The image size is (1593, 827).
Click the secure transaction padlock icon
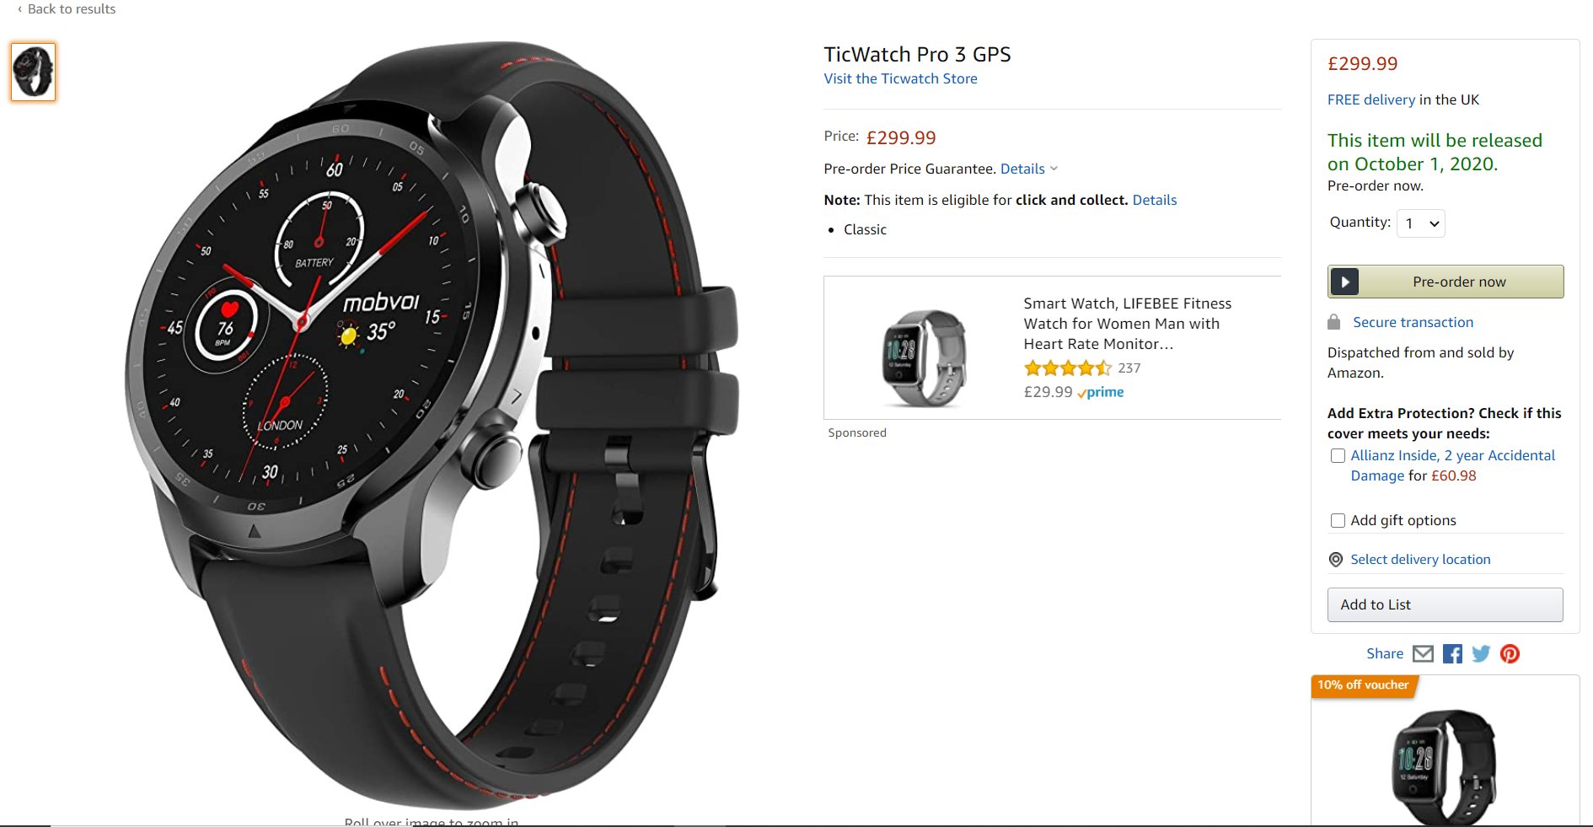[x=1333, y=322]
